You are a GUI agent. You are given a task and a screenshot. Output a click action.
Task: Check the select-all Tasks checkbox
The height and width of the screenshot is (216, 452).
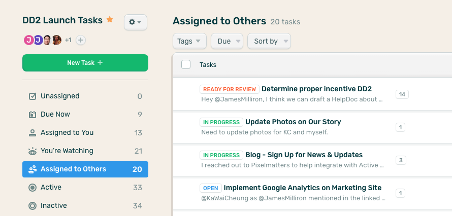pos(186,64)
